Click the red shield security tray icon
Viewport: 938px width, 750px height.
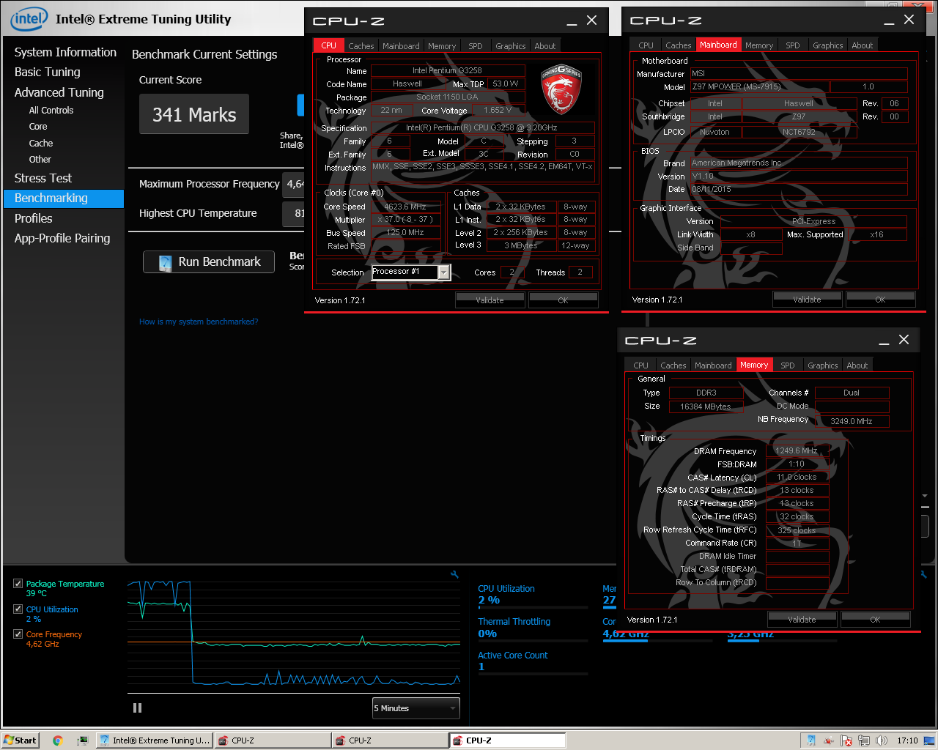846,740
